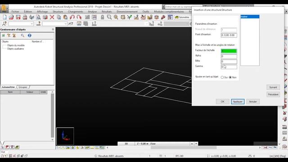Click the viewport horizontal scrollbar
Viewport: 288px width, 162px height.
184,148
